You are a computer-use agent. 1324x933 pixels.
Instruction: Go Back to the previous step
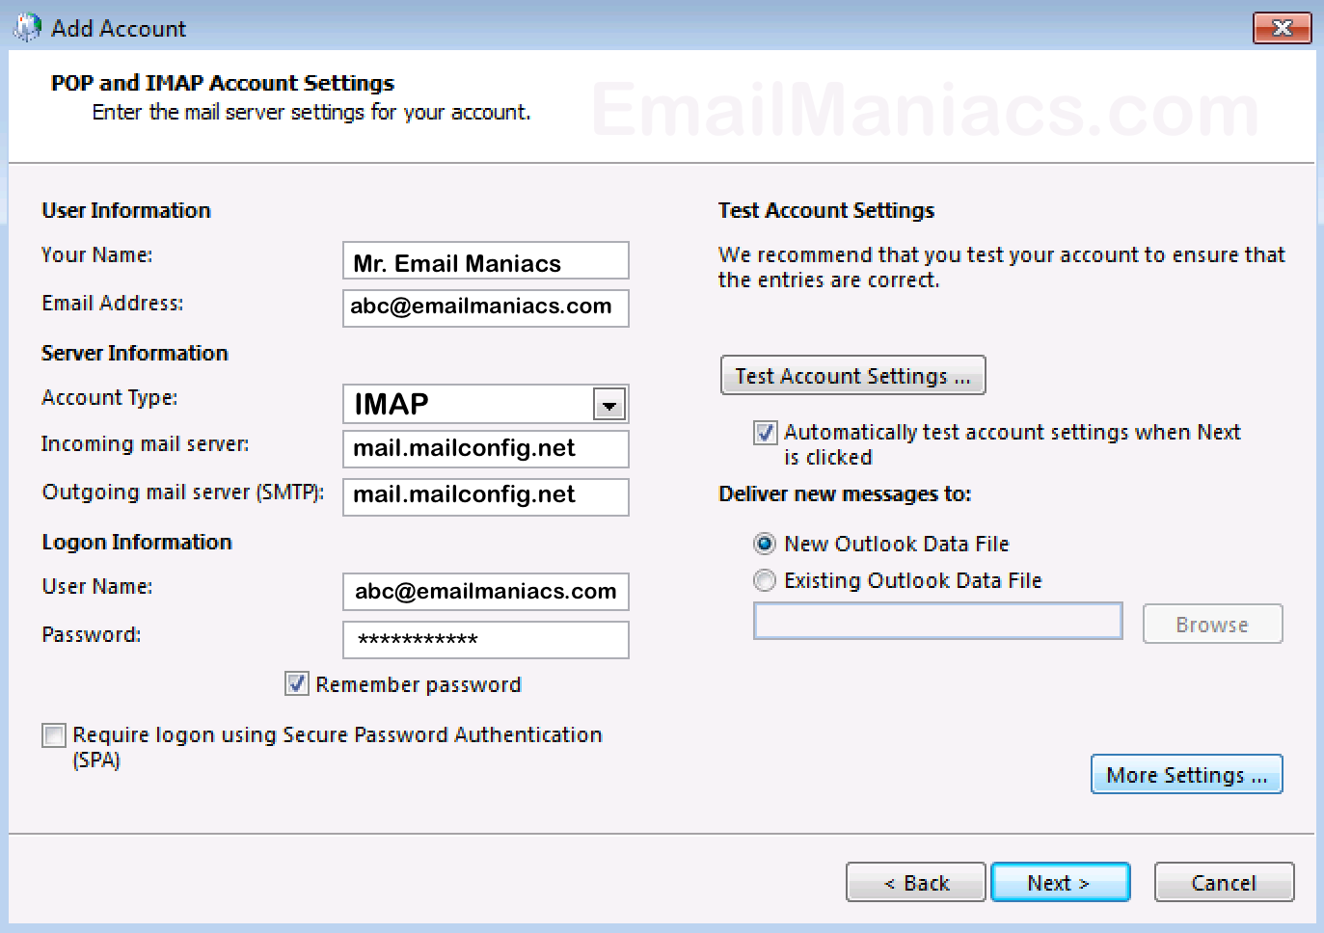click(915, 883)
